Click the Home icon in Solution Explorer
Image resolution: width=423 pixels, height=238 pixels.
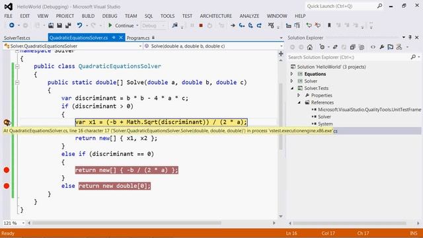(310, 47)
